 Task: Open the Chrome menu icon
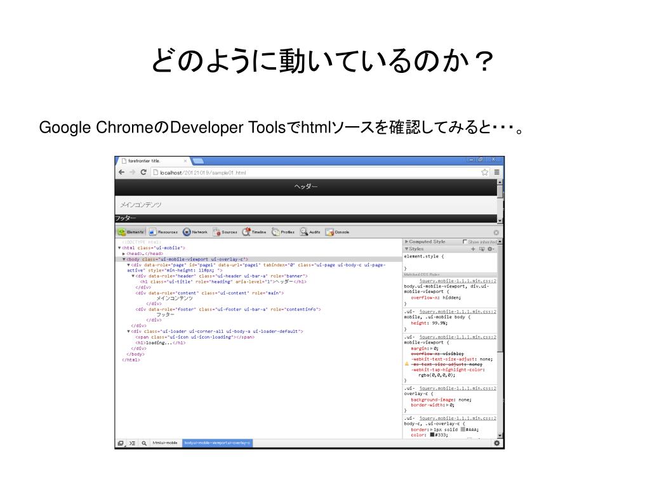coord(496,172)
